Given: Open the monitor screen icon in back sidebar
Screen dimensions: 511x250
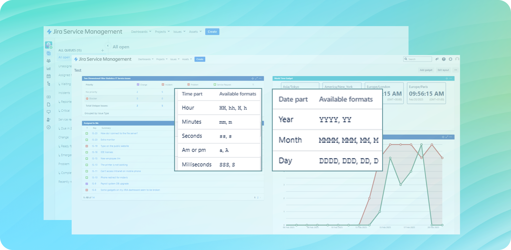Looking at the screenshot, I should coord(49,112).
